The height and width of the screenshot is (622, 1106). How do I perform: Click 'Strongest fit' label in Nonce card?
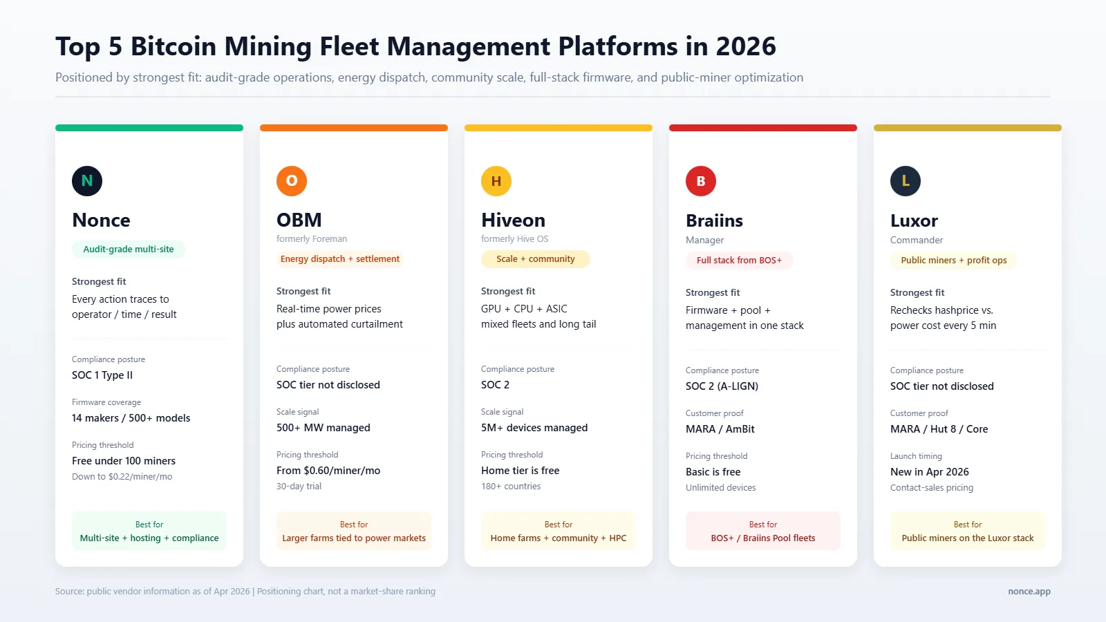click(99, 281)
